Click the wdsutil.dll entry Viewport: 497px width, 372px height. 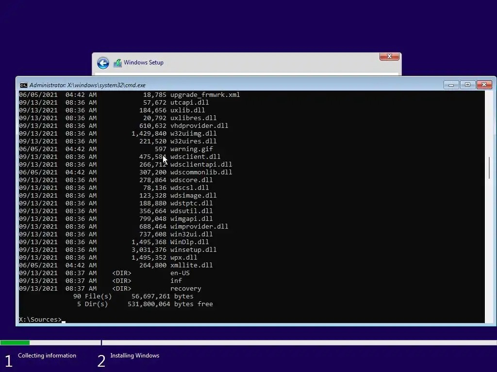tap(191, 211)
